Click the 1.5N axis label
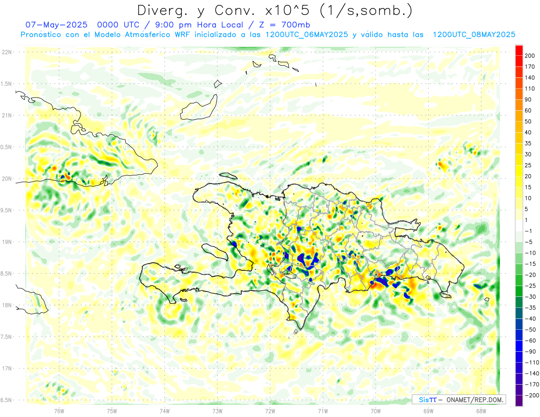Image resolution: width=540 pixels, height=417 pixels. [x=6, y=84]
